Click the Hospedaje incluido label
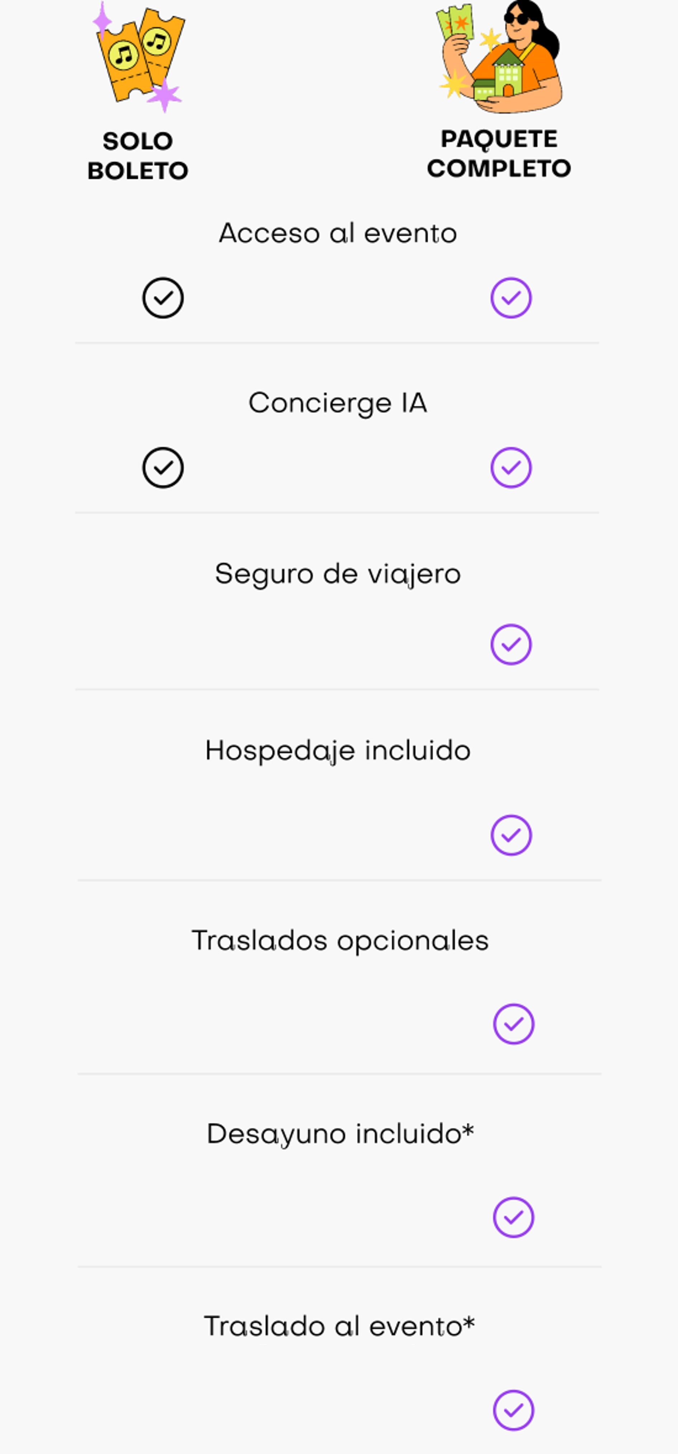Viewport: 678px width, 1454px height. coord(338,751)
